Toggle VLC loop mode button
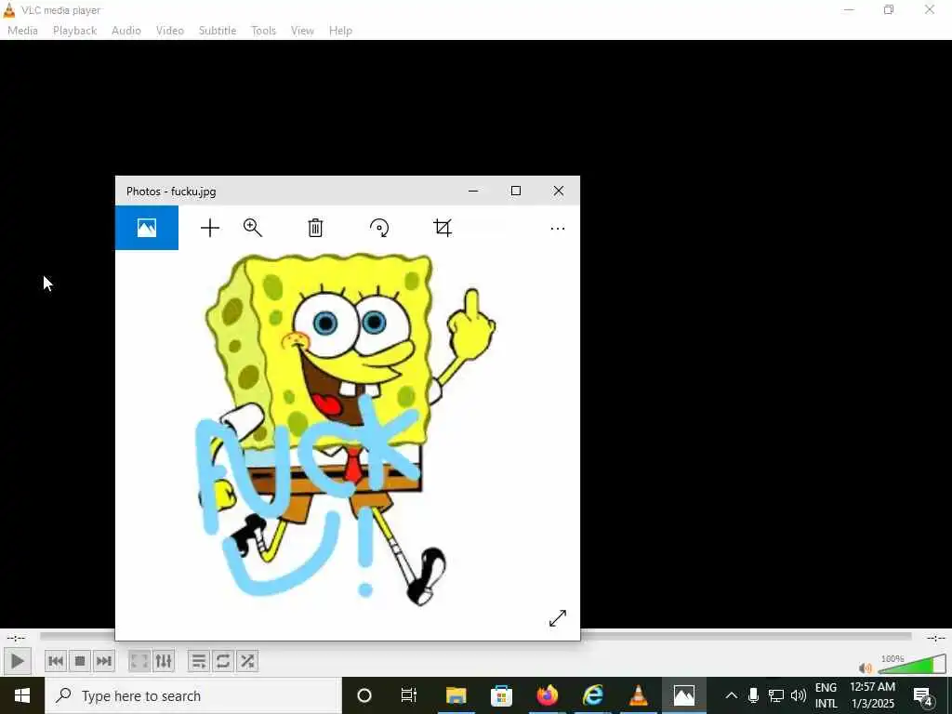952x714 pixels. [223, 661]
